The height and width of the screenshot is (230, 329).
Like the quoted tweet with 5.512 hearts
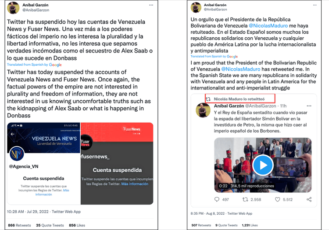pyautogui.click(x=277, y=199)
